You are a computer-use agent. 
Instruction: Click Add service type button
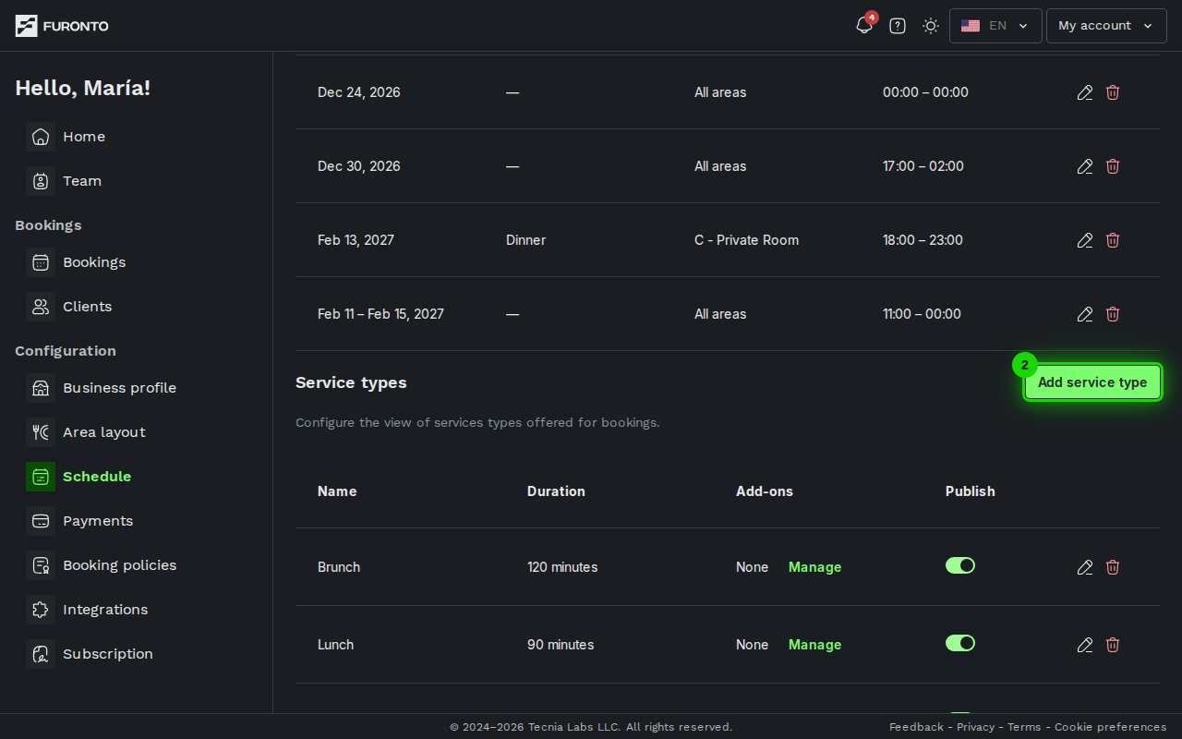click(x=1092, y=382)
